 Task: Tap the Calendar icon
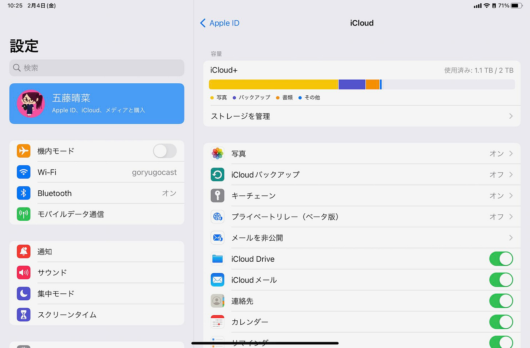click(x=218, y=322)
